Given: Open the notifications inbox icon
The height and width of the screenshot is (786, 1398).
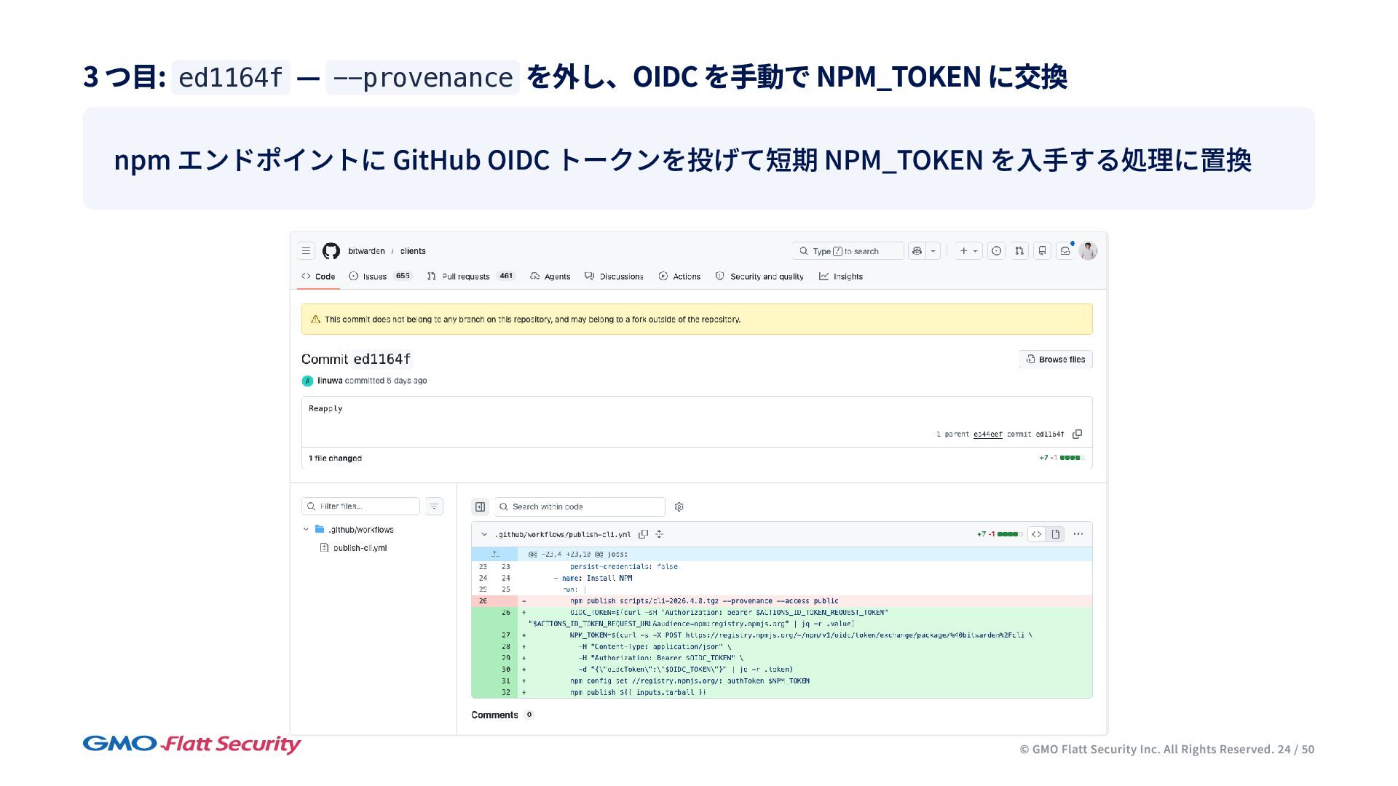Looking at the screenshot, I should point(1065,251).
